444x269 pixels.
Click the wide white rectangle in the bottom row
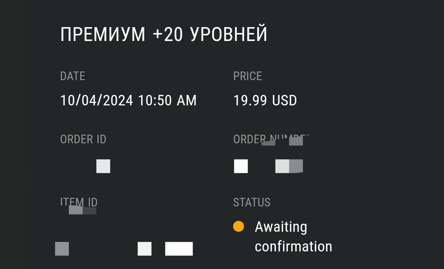click(x=179, y=249)
